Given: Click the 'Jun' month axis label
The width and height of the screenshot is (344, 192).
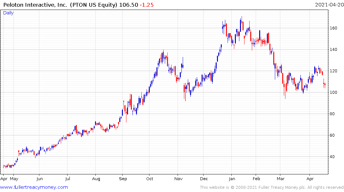Looking at the screenshot, I should click(40, 179).
